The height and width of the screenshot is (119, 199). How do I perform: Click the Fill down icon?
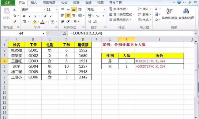156,14
